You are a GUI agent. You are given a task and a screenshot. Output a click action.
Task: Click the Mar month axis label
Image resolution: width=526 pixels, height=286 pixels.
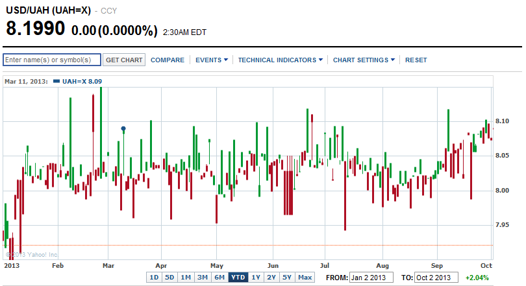click(x=108, y=266)
